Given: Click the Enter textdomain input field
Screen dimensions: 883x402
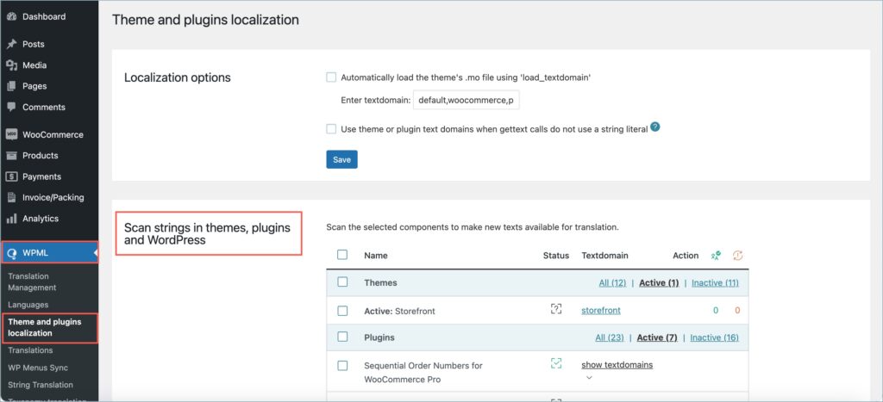Looking at the screenshot, I should 467,101.
